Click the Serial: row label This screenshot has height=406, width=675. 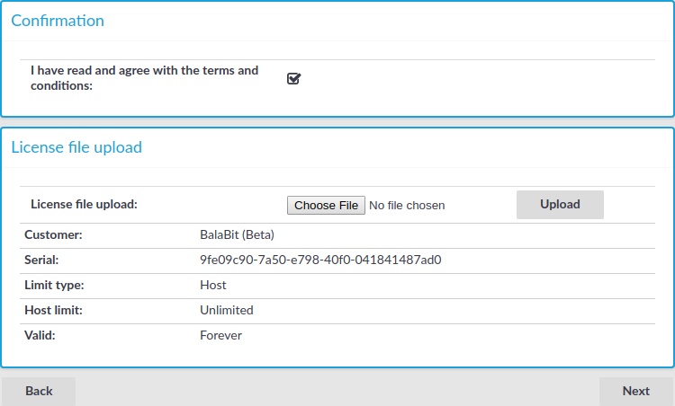point(41,260)
